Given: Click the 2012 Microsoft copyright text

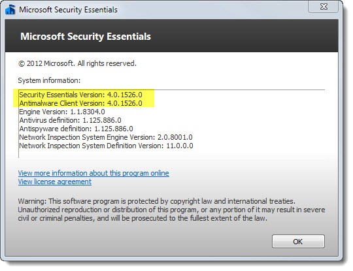Looking at the screenshot, I should (x=77, y=63).
